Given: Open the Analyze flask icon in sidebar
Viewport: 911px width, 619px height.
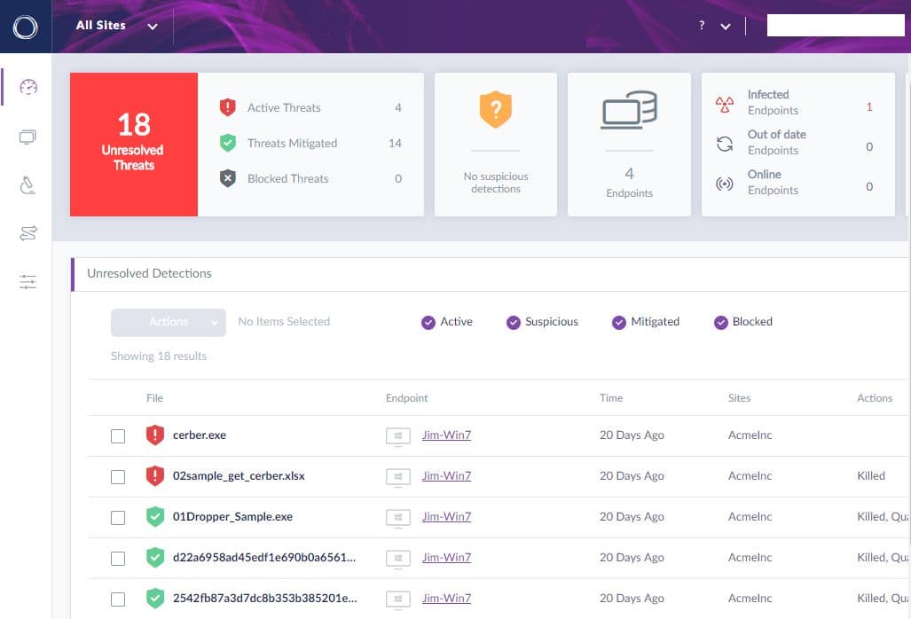Looking at the screenshot, I should pyautogui.click(x=27, y=184).
